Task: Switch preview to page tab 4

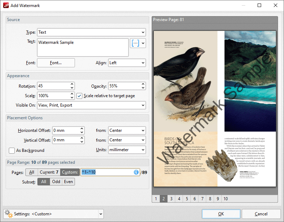Action: pos(179,199)
